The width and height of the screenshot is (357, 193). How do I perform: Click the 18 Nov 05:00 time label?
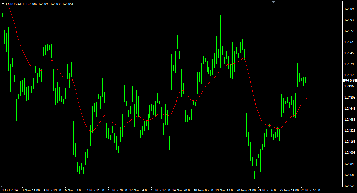point(203,190)
